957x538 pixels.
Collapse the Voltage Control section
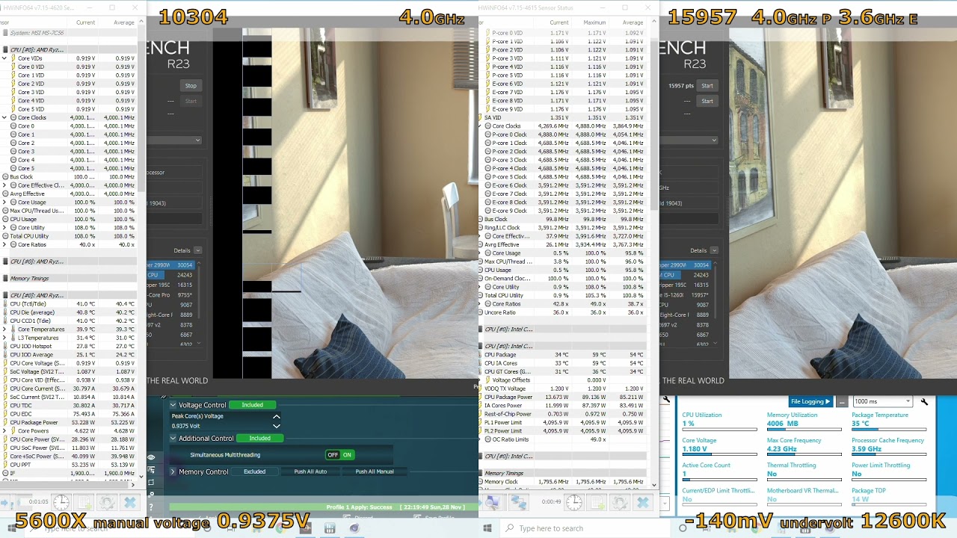[x=173, y=405]
